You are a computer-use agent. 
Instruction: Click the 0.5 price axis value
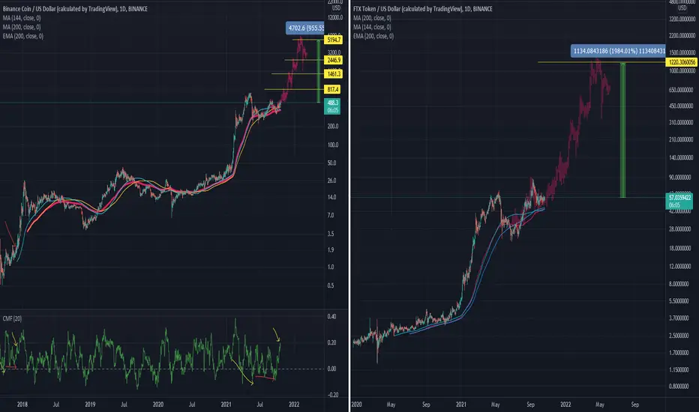point(331,285)
